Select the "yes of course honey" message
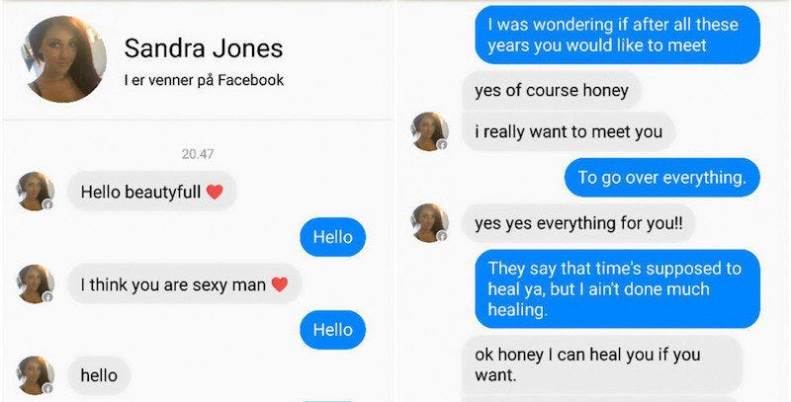This screenshot has height=402, width=791. click(552, 91)
